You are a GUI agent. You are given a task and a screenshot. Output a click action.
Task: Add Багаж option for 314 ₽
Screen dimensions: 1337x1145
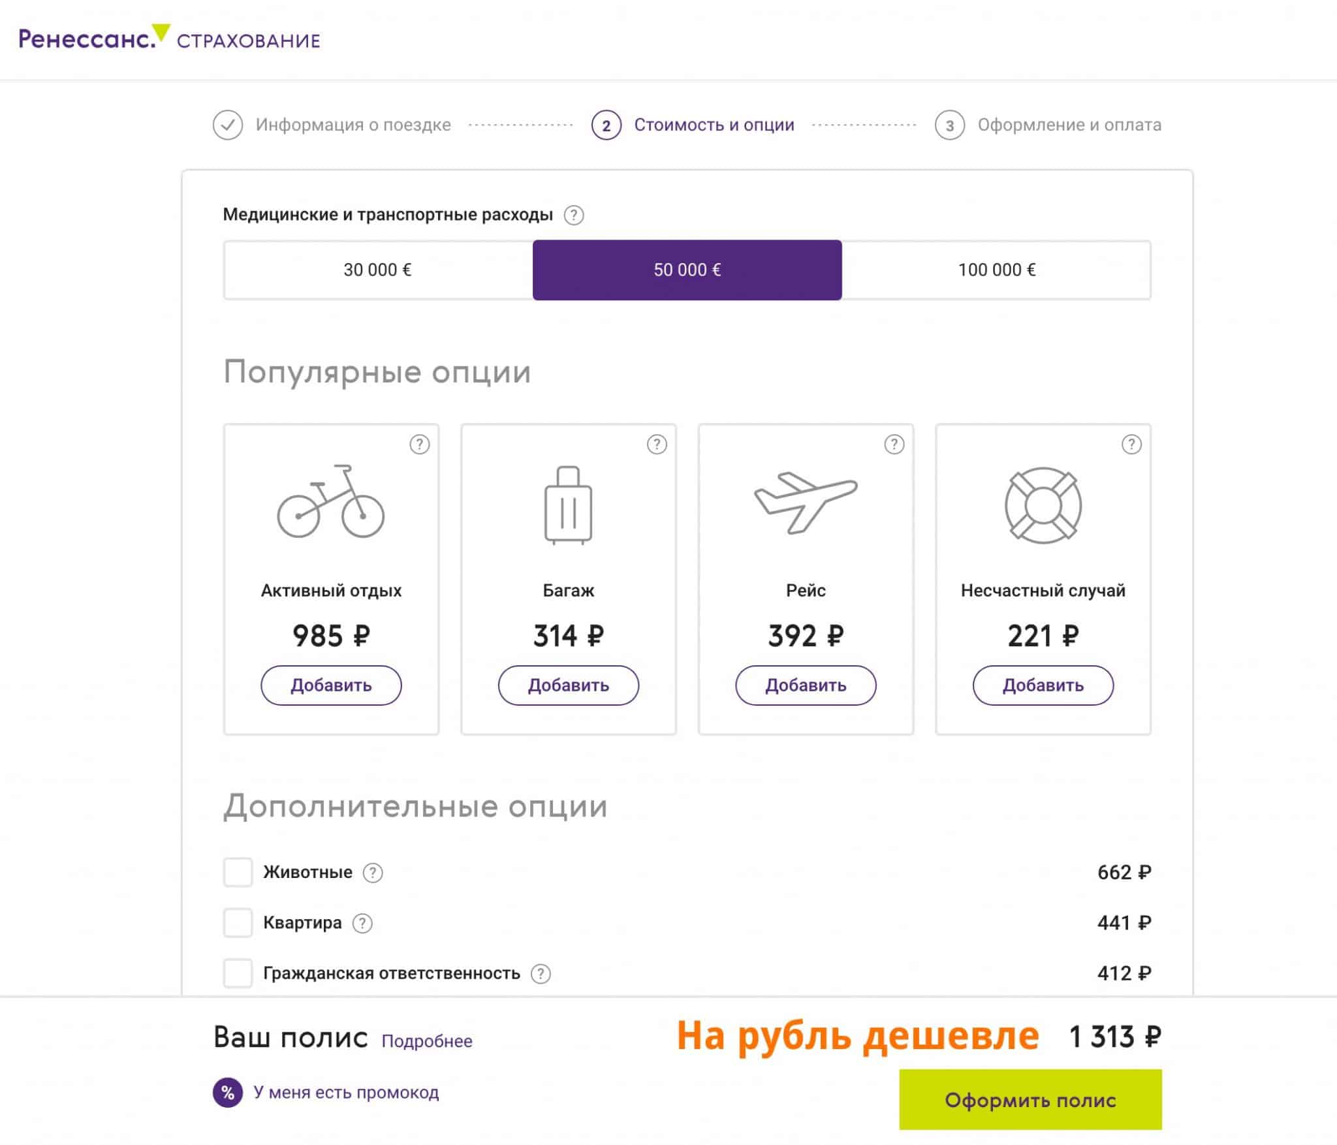coord(568,685)
